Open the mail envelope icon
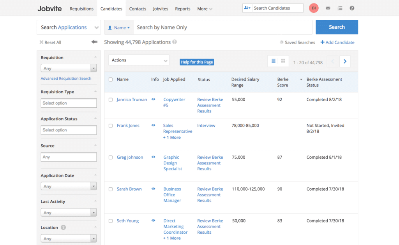 point(328,8)
